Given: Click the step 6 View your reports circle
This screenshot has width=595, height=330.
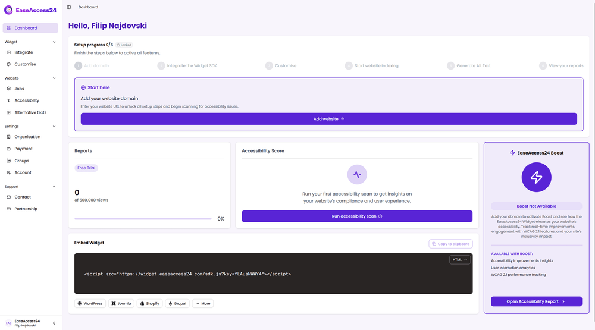Looking at the screenshot, I should click(543, 66).
